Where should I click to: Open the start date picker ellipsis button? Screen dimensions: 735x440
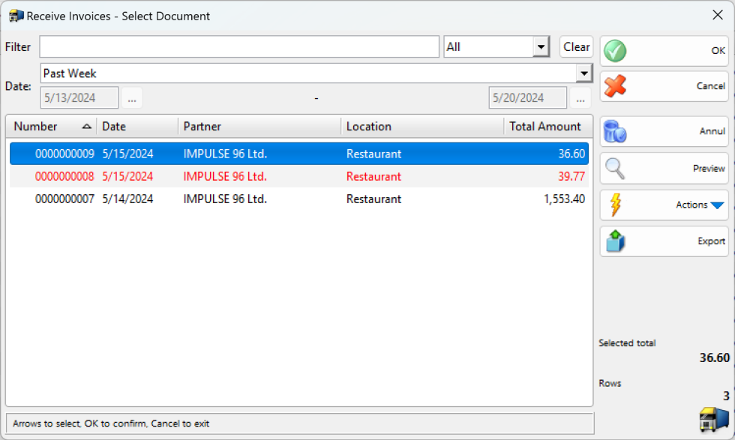coord(132,98)
